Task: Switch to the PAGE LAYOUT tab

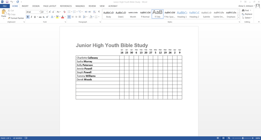Action: (x=50, y=6)
